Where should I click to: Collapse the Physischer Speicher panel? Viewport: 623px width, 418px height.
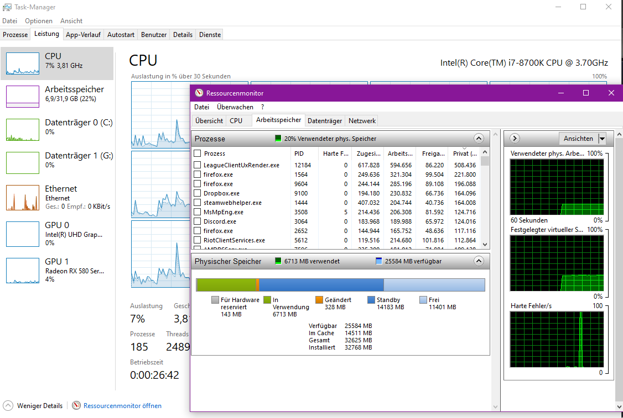coord(478,261)
